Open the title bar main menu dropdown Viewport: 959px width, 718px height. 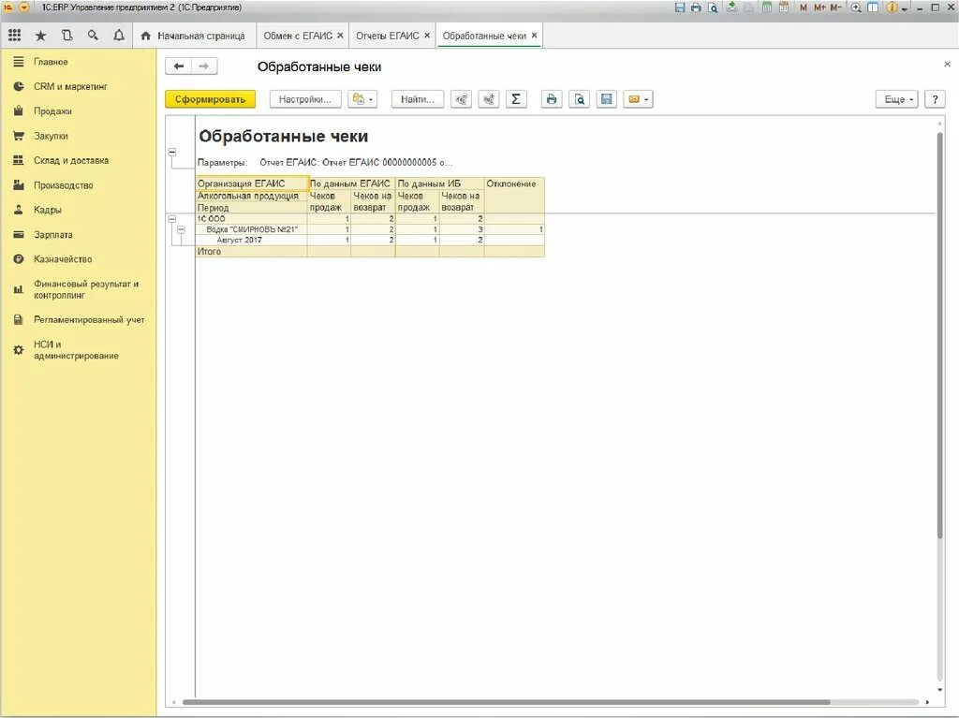point(23,7)
